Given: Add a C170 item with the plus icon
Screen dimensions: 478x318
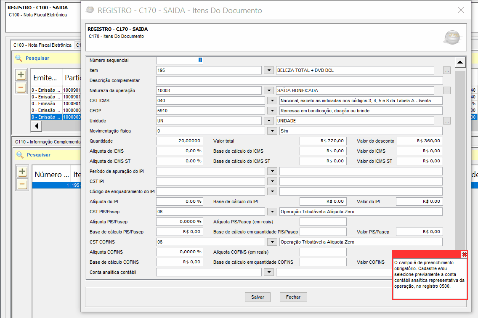Looking at the screenshot, I should [x=22, y=171].
